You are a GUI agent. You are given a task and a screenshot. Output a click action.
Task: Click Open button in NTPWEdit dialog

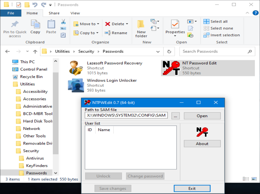click(x=202, y=116)
